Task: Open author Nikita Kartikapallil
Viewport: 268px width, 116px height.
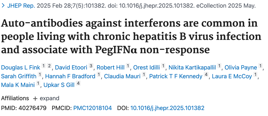Action: coord(192,67)
